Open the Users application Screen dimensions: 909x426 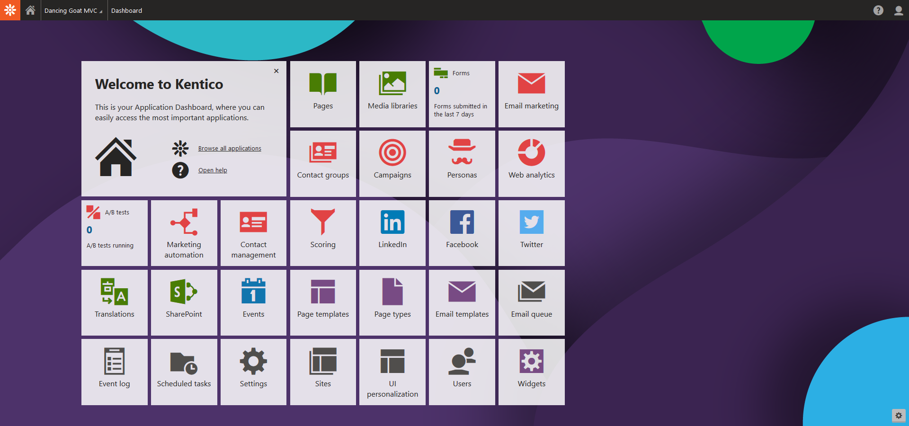462,372
